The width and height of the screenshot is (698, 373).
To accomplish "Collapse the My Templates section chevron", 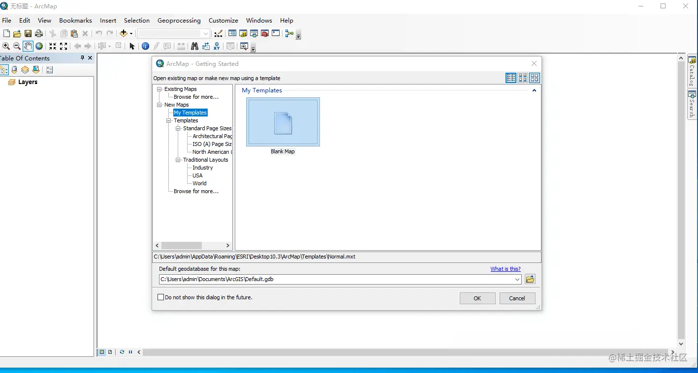I will 534,90.
